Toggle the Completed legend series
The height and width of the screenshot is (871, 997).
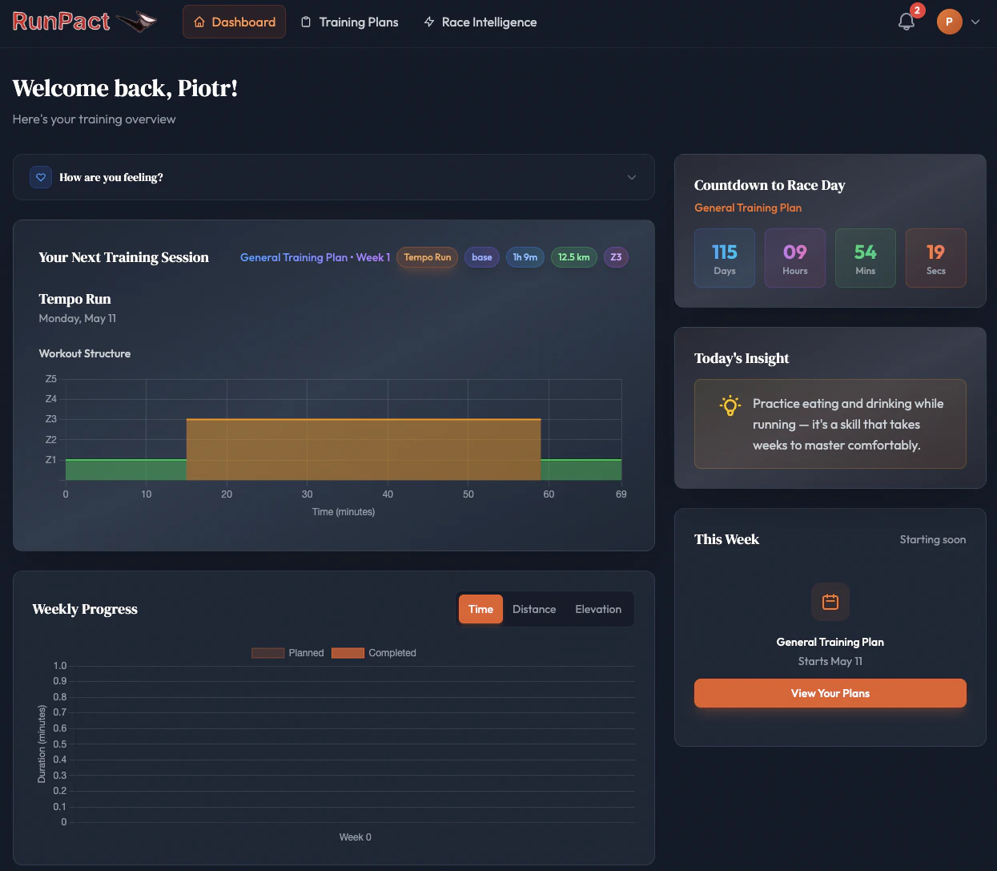pyautogui.click(x=374, y=653)
